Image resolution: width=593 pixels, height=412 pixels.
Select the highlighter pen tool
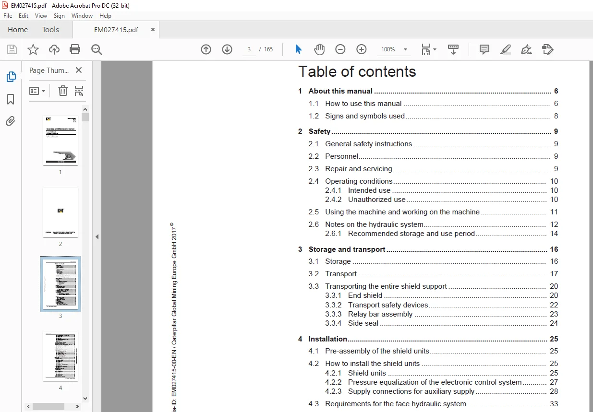coord(505,49)
